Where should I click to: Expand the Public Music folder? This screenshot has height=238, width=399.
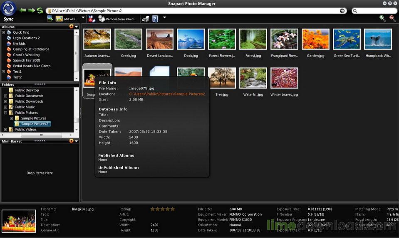pyautogui.click(x=5, y=107)
